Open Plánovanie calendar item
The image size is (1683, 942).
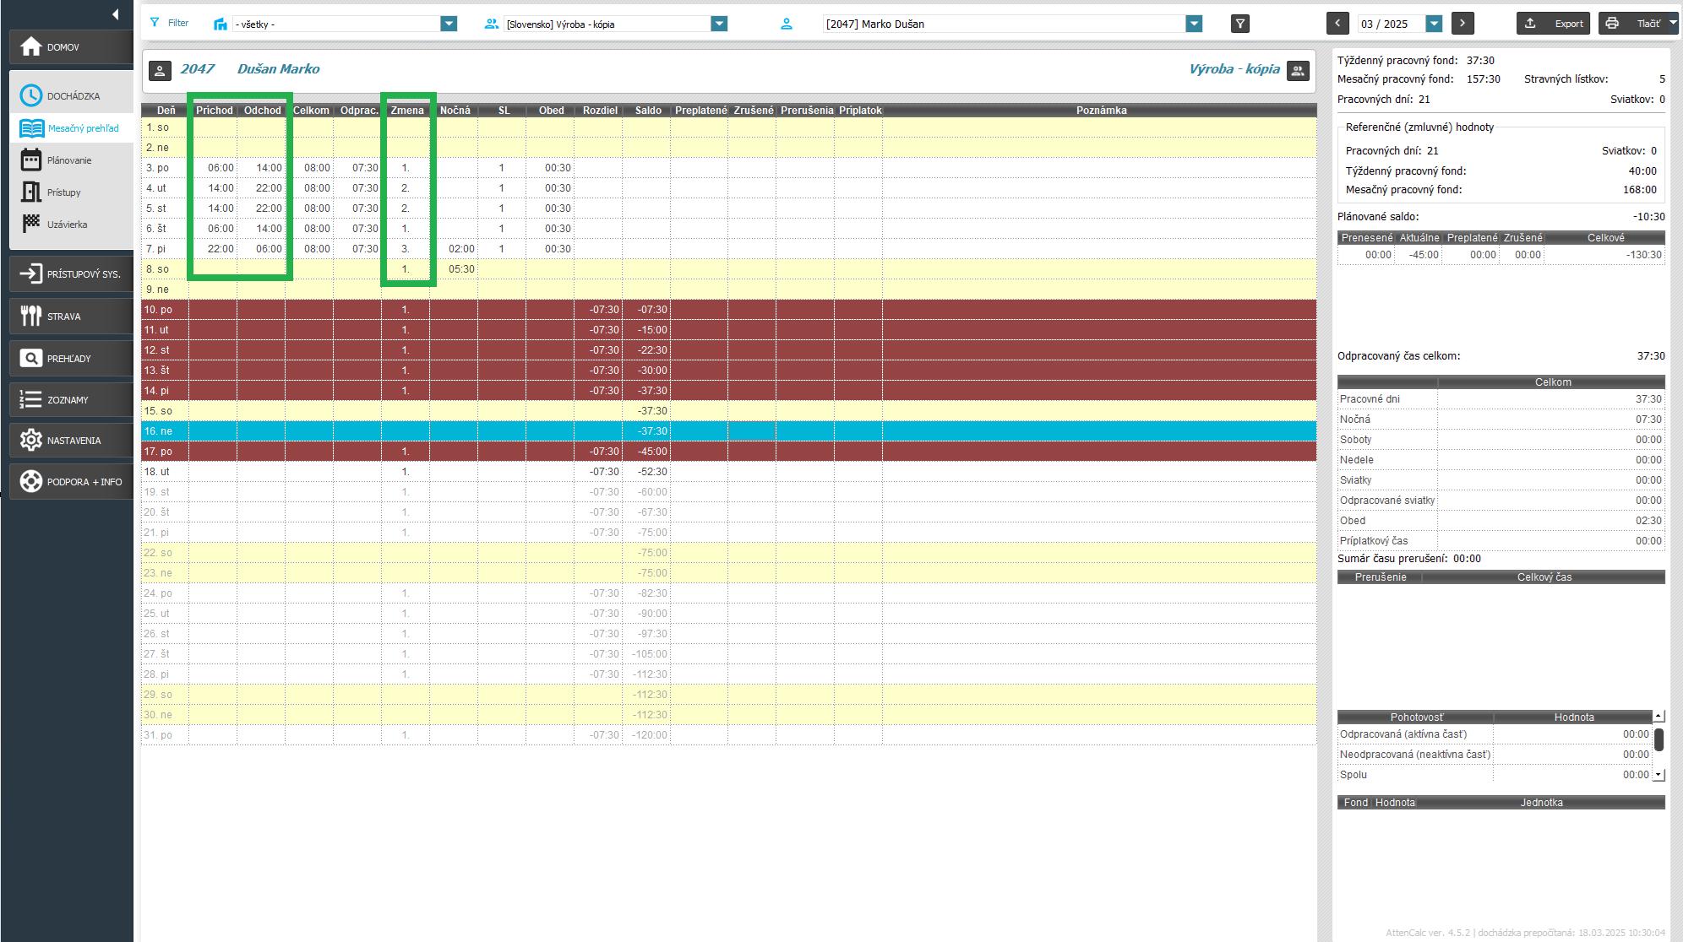(x=31, y=160)
